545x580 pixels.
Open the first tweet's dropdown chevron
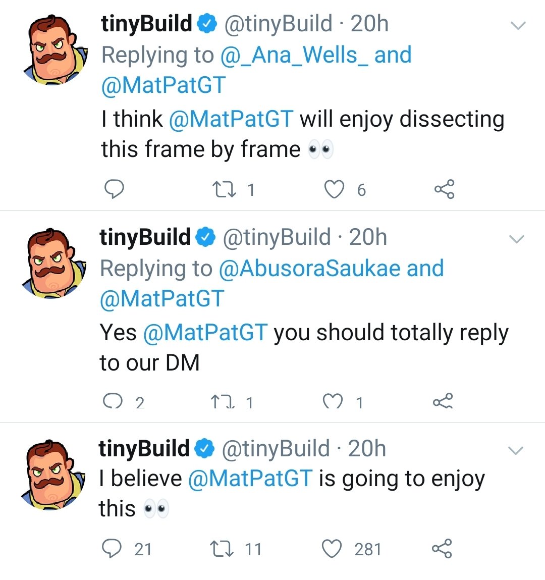coord(518,25)
